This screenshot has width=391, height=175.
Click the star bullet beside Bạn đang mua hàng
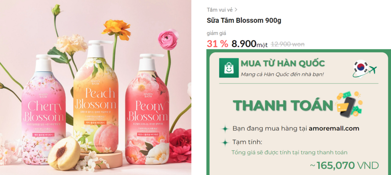(x=225, y=129)
